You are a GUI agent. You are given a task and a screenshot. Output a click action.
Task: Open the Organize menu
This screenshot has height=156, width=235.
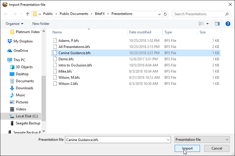pos(14,24)
